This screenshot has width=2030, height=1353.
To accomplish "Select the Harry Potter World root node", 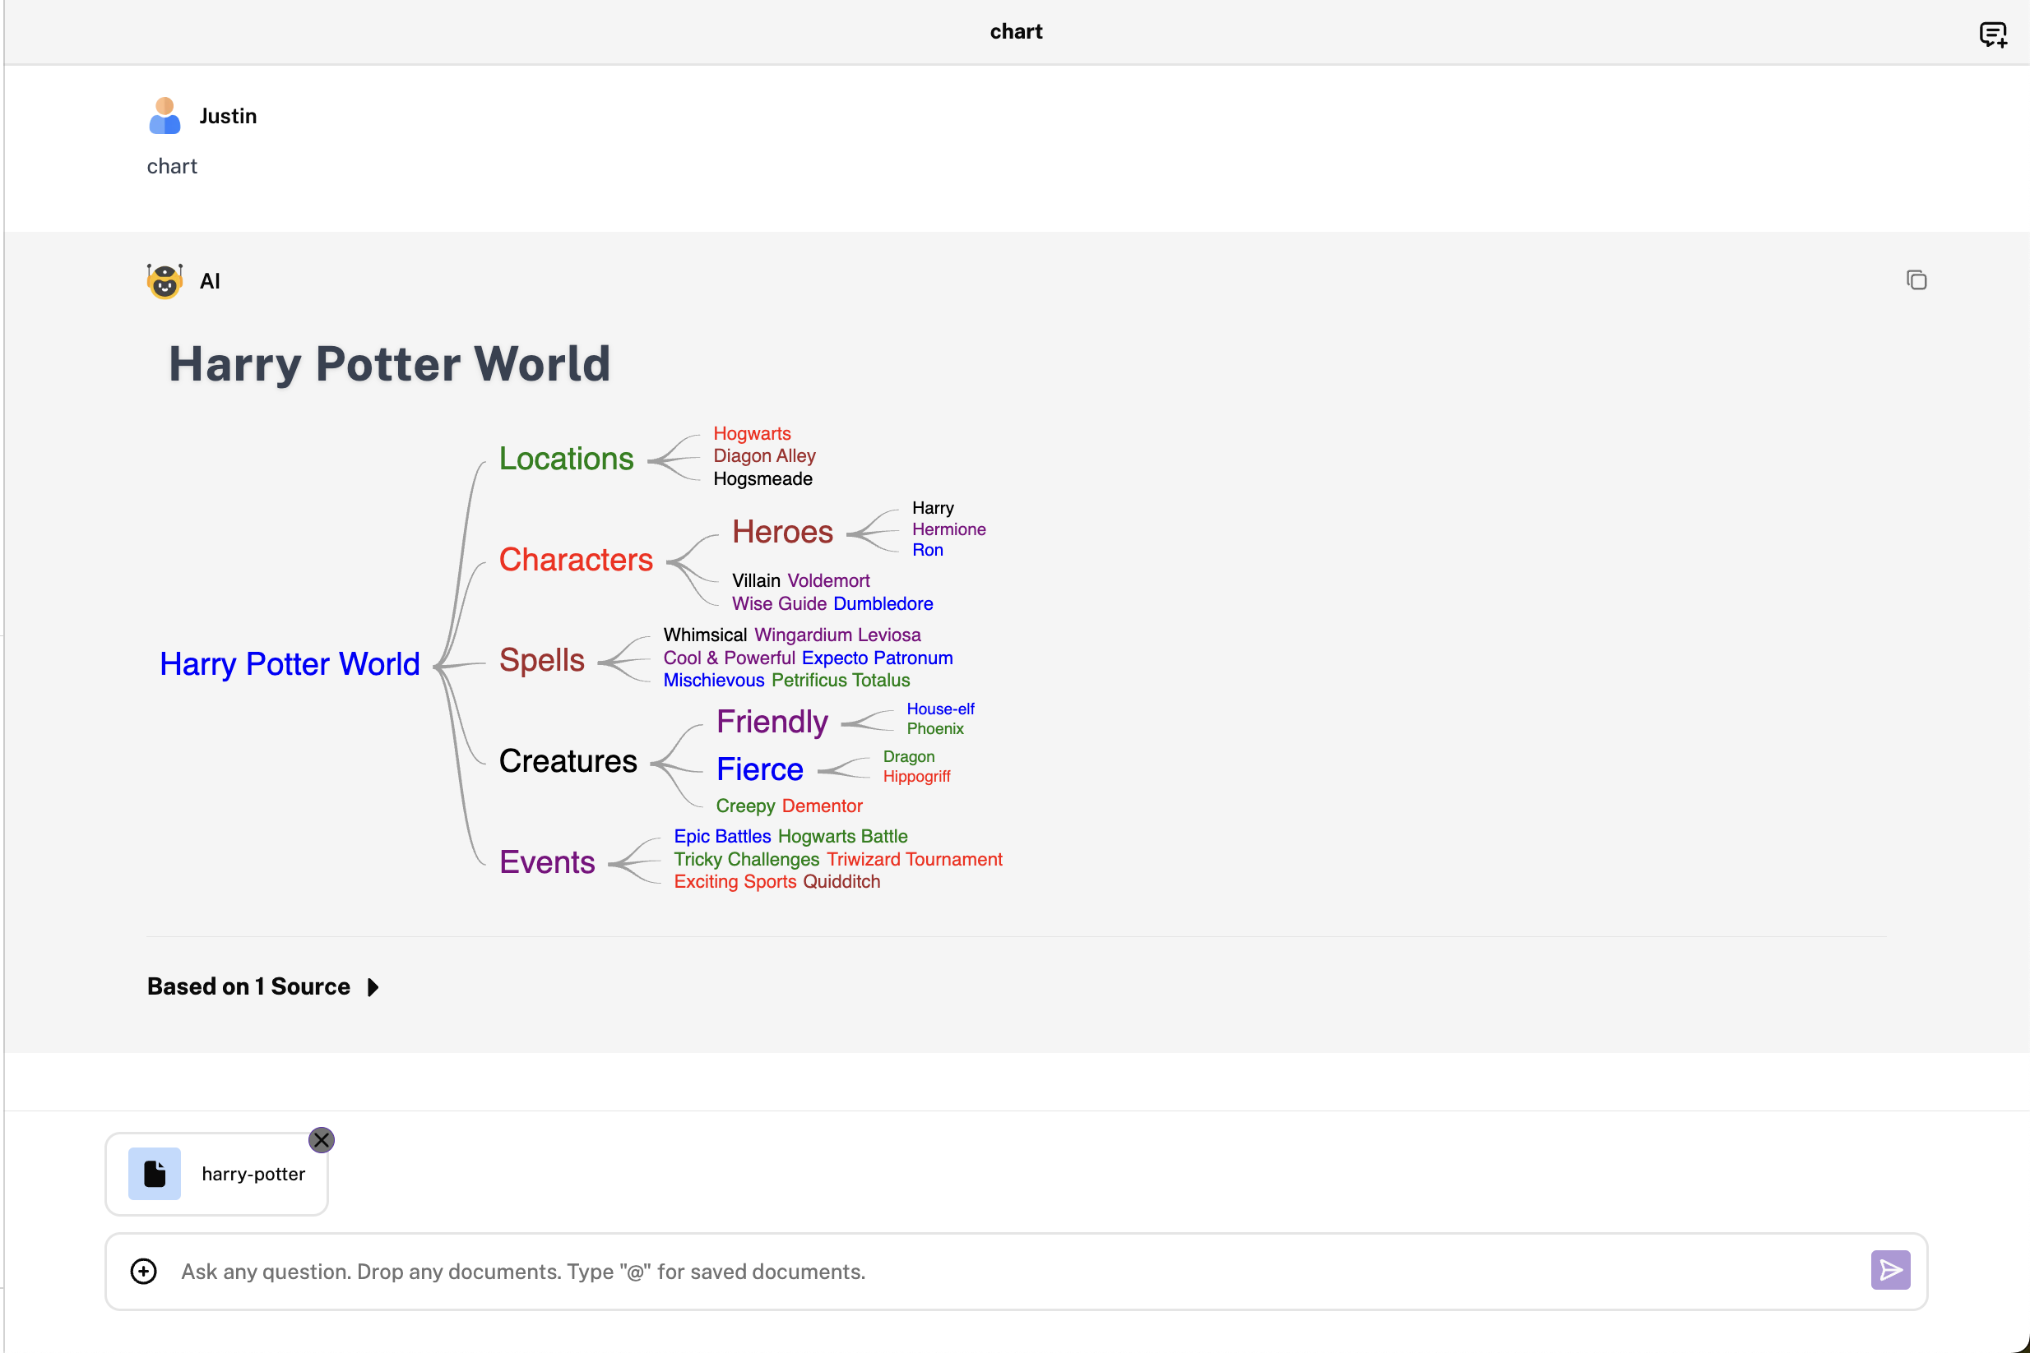I will point(290,663).
